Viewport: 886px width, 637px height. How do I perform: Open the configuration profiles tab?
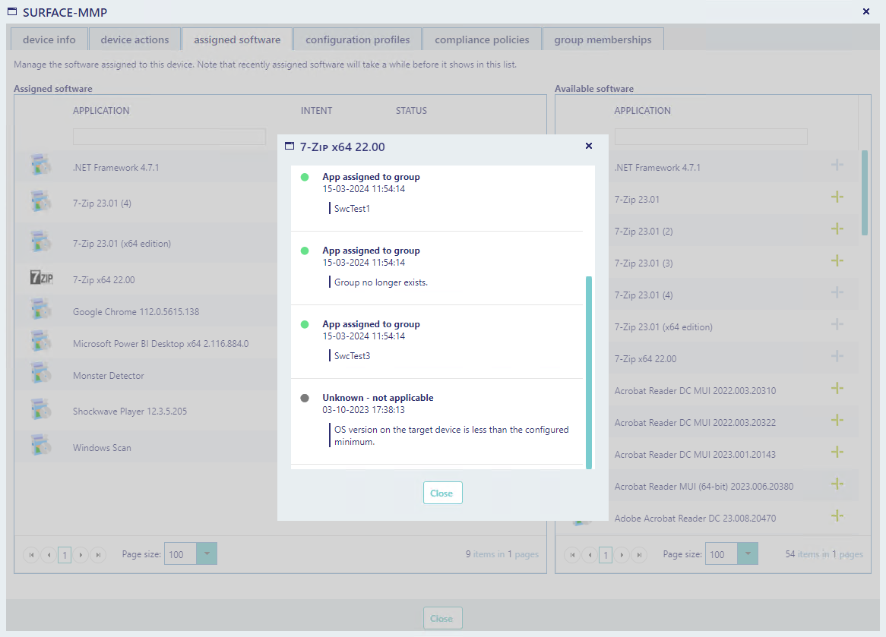358,39
